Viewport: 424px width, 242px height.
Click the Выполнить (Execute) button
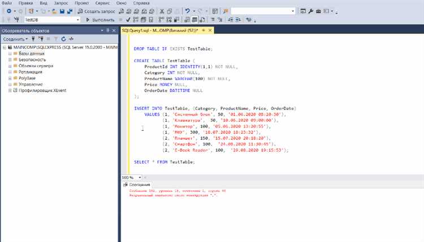pyautogui.click(x=99, y=20)
